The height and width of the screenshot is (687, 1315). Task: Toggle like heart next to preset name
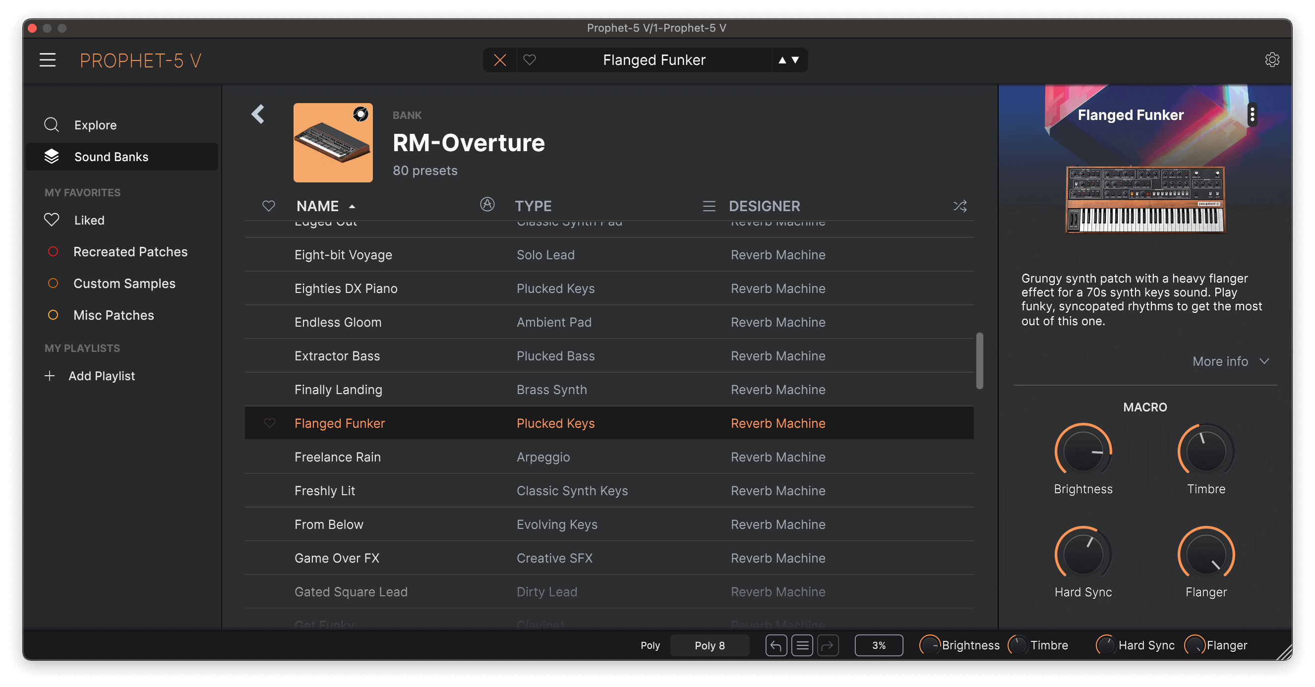click(530, 60)
